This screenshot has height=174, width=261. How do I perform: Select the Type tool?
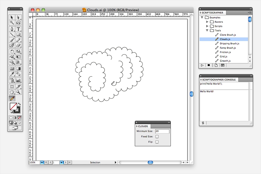18,29
